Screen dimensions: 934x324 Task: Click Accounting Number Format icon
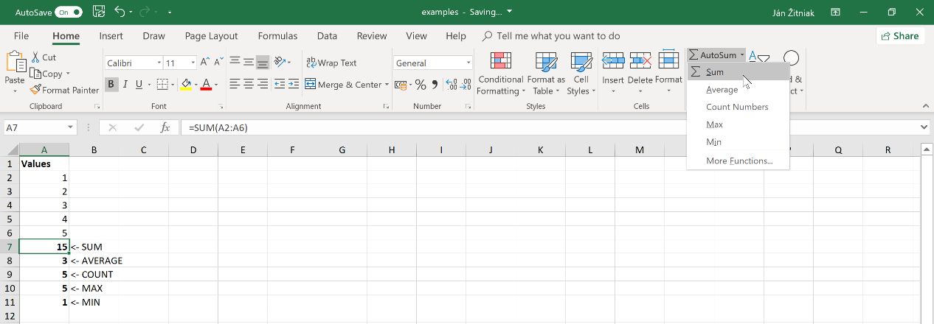[x=401, y=85]
